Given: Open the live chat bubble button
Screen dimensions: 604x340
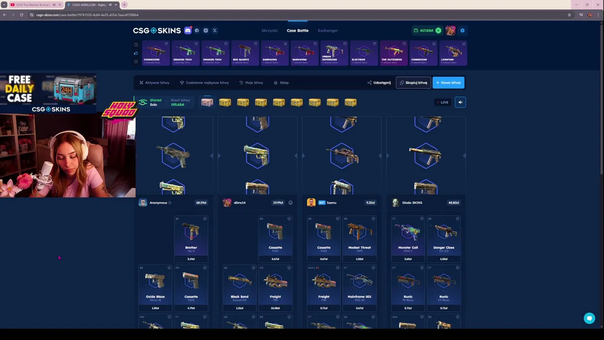Looking at the screenshot, I should [x=589, y=318].
